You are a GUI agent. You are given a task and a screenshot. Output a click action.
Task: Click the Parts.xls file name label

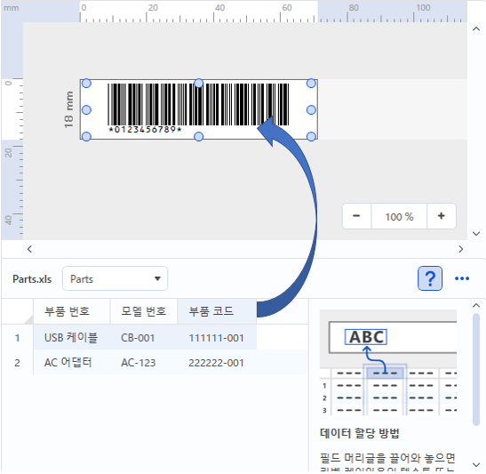coord(32,279)
